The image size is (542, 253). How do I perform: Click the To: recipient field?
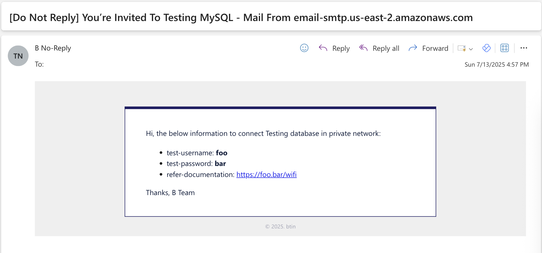[x=39, y=64]
